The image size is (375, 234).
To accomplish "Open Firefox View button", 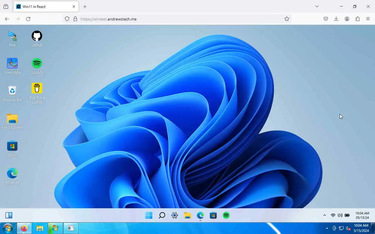I will [x=6, y=6].
